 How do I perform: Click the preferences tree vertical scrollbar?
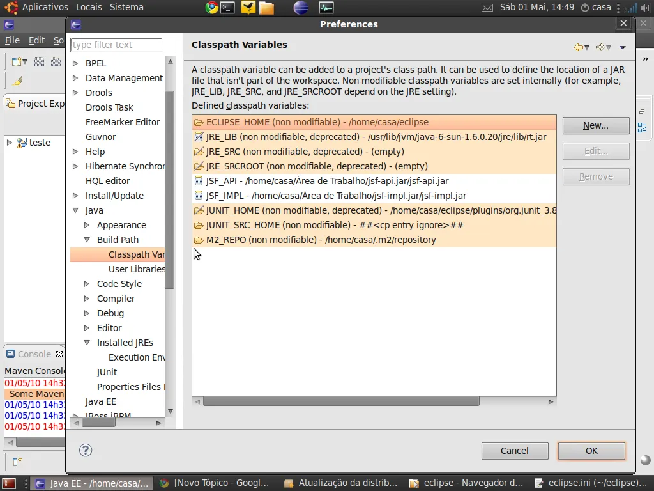point(170,190)
